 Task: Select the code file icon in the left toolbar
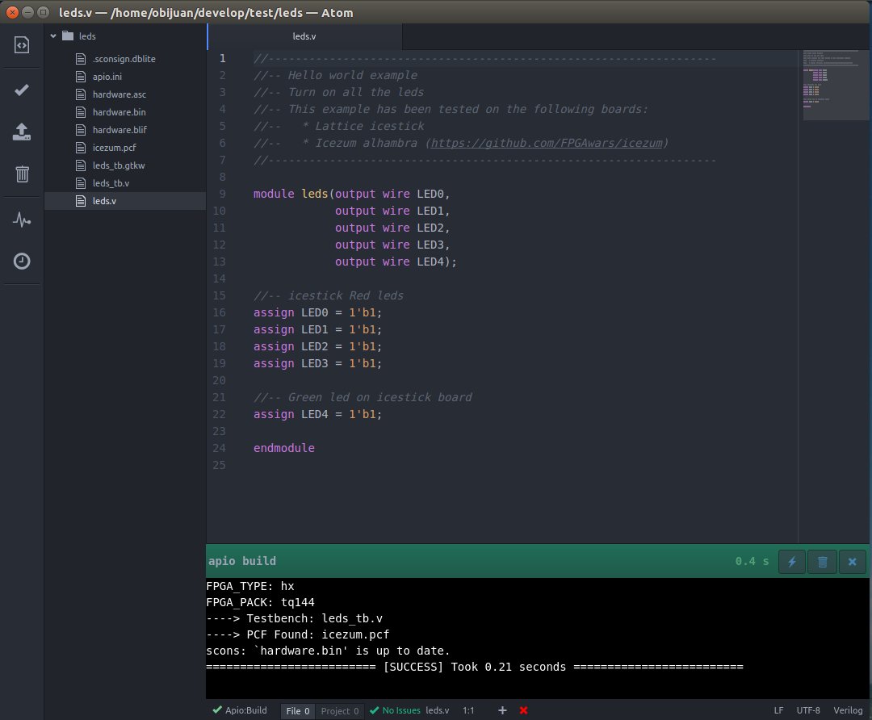tap(22, 45)
